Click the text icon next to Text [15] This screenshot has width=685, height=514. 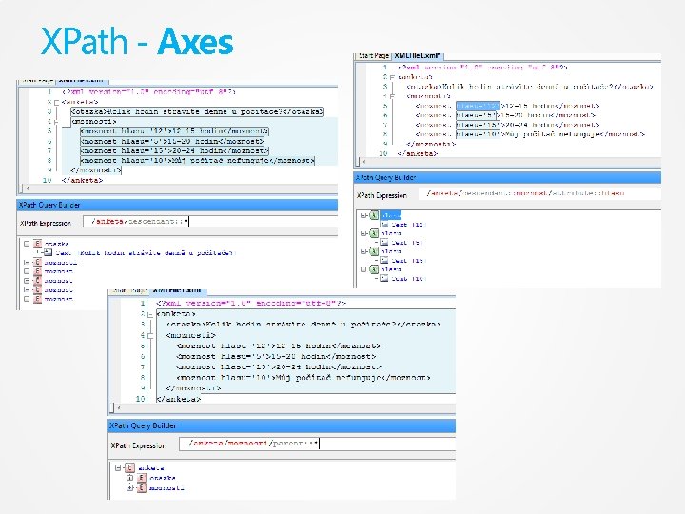coord(384,261)
